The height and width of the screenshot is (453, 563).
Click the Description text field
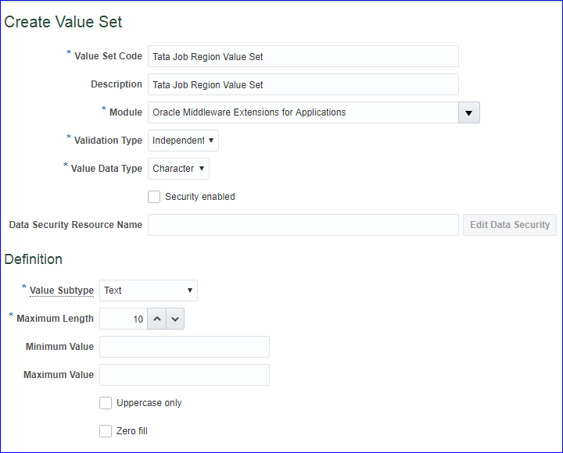tap(303, 84)
